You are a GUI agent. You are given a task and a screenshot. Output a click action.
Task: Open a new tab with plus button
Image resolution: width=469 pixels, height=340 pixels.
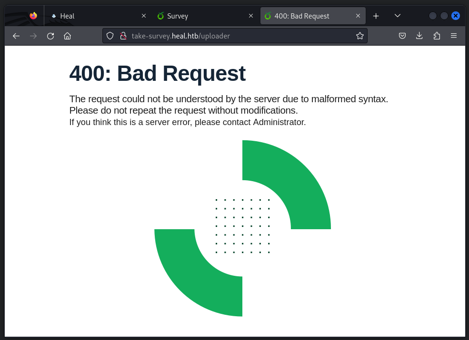(376, 16)
